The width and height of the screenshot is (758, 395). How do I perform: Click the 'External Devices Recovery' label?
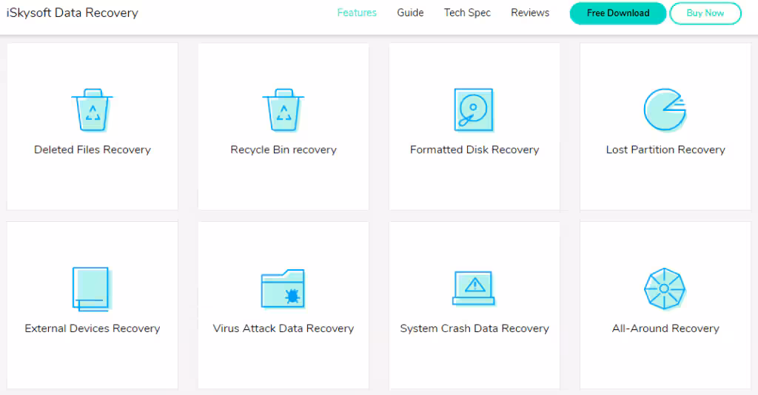[x=93, y=328]
